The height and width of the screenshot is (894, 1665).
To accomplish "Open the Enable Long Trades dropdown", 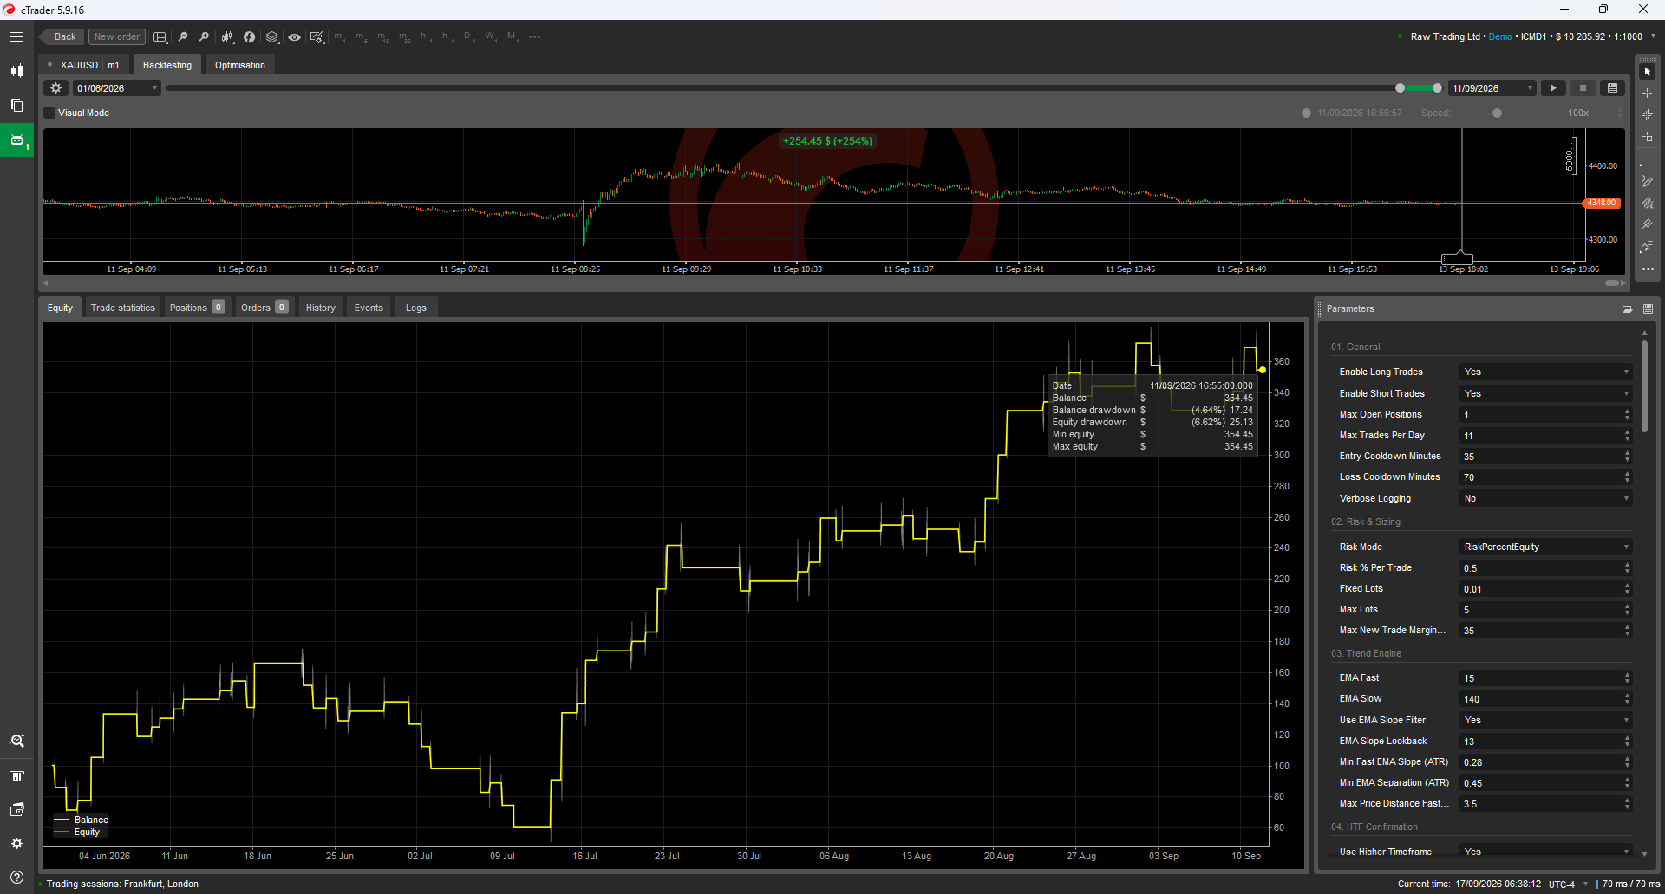I will coord(1545,372).
